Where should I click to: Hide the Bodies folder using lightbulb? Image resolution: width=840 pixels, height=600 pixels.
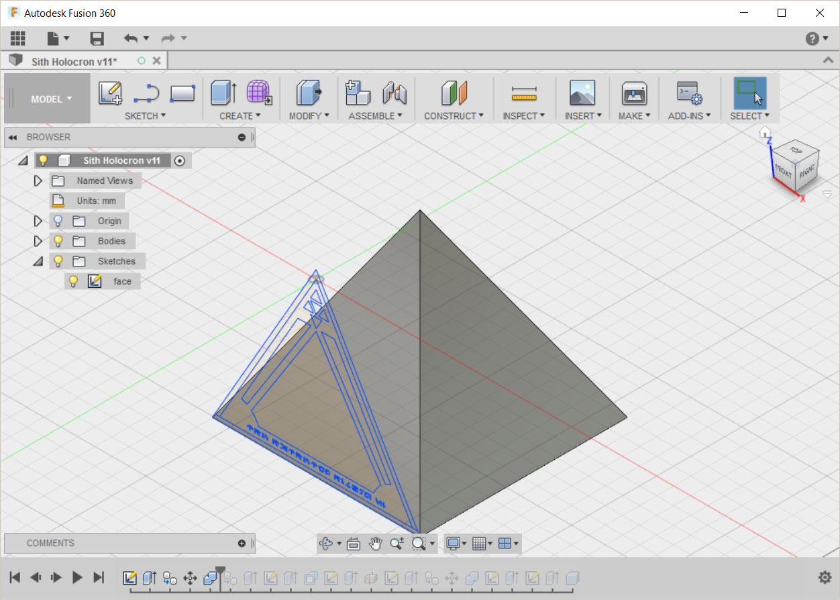[x=58, y=241]
